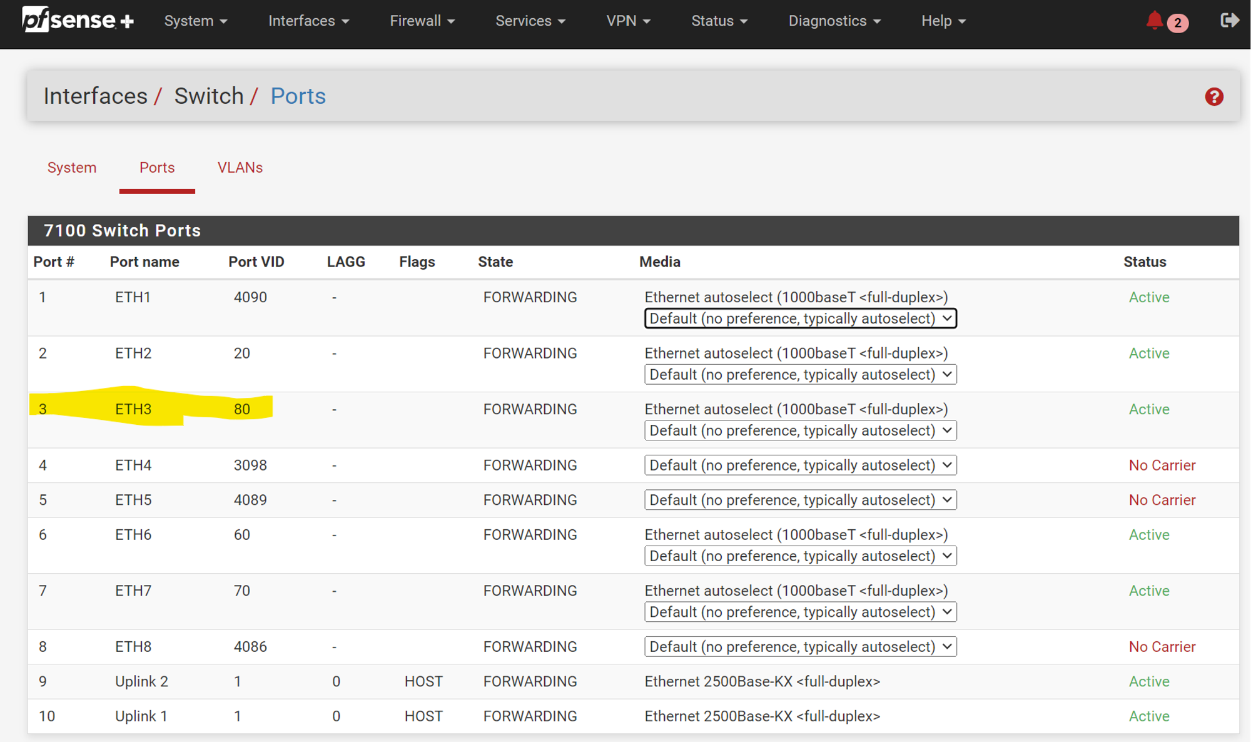Open the notifications bell icon
The width and height of the screenshot is (1251, 742).
[1155, 21]
